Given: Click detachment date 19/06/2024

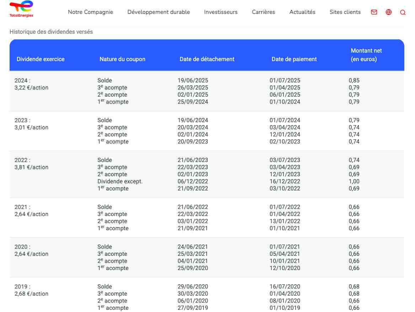Looking at the screenshot, I should 193,120.
